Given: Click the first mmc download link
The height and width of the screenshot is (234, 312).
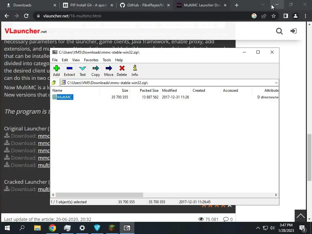Looking at the screenshot, I should click(44, 136).
